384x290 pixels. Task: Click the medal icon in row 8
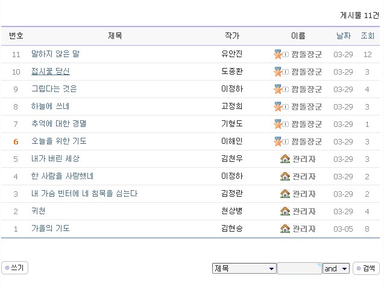(x=279, y=106)
